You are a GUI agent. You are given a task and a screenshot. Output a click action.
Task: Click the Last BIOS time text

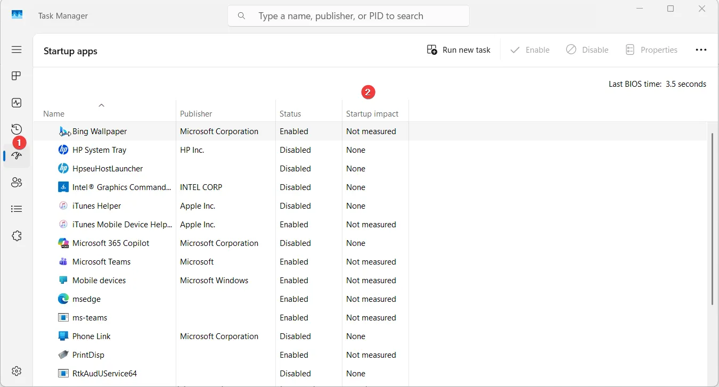coord(657,84)
